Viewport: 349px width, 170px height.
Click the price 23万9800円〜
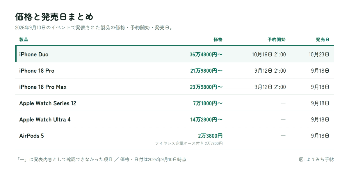coord(206,87)
